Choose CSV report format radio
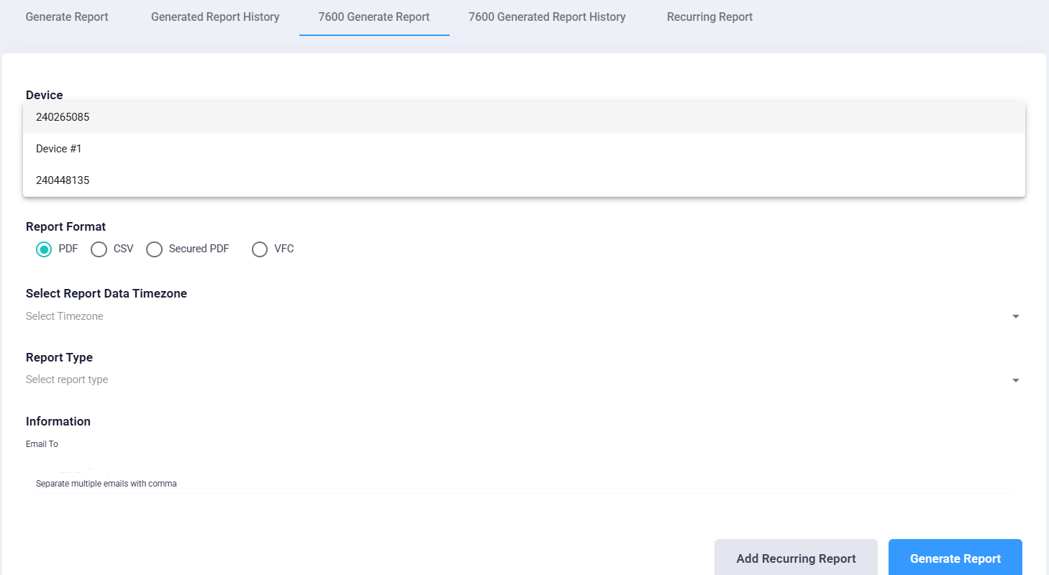Screen dimensions: 1049x575 tap(99, 249)
